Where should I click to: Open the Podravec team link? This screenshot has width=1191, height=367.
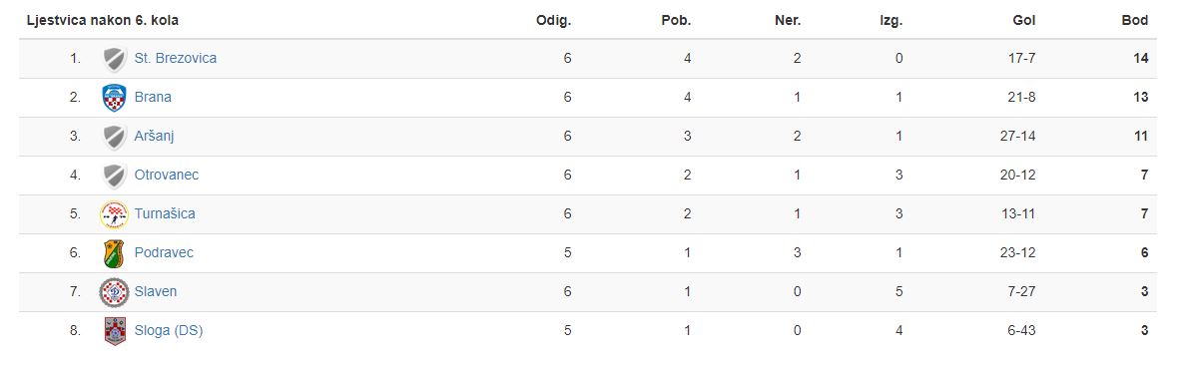coord(164,253)
